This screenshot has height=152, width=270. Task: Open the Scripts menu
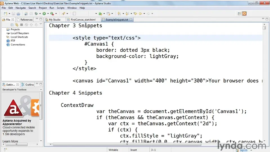pos(61,8)
